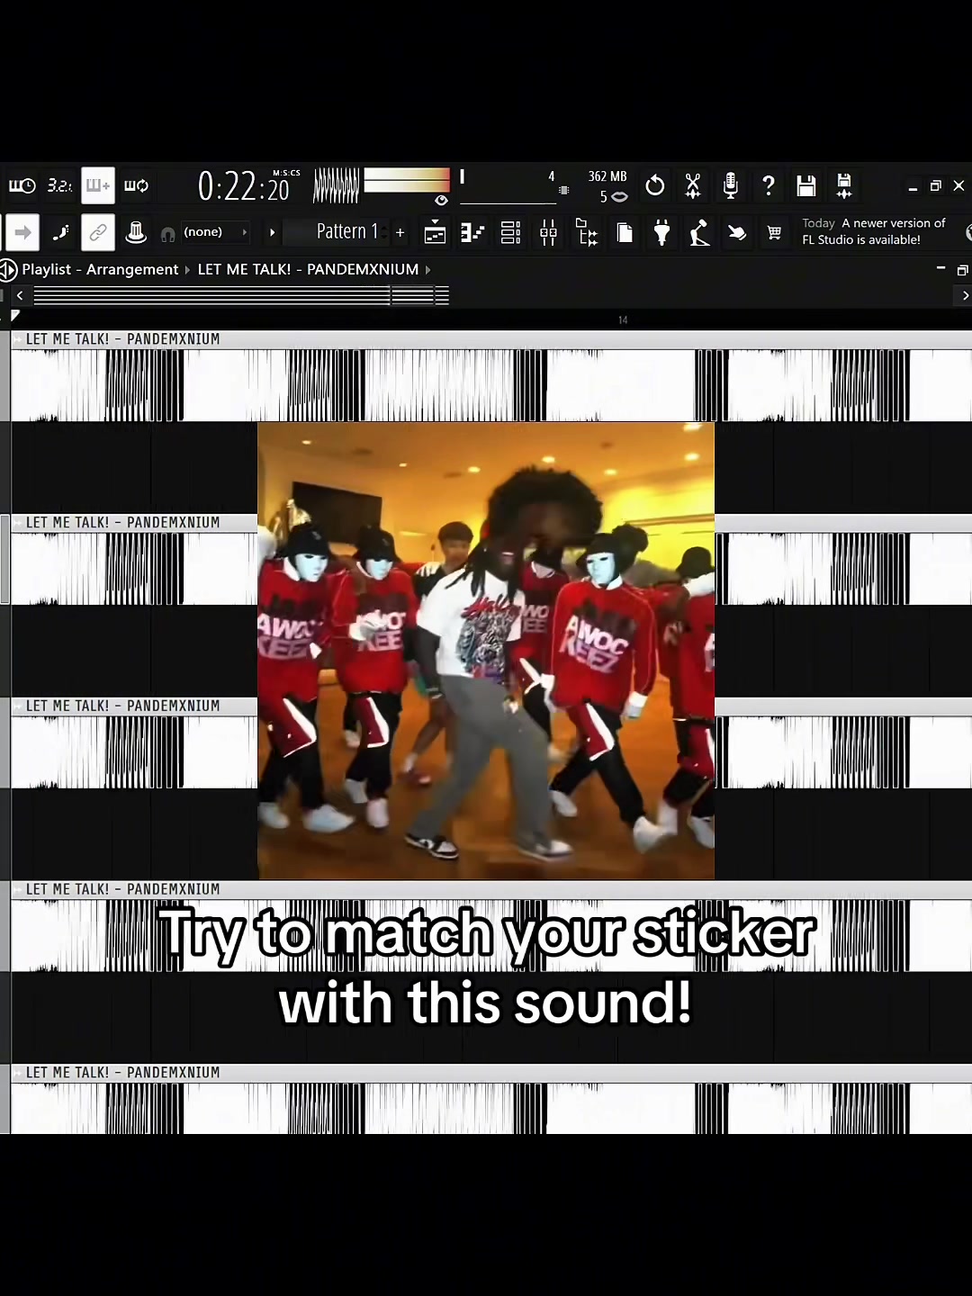The height and width of the screenshot is (1296, 972).
Task: Select fourth LET ME TALK! clip title
Action: (122, 889)
